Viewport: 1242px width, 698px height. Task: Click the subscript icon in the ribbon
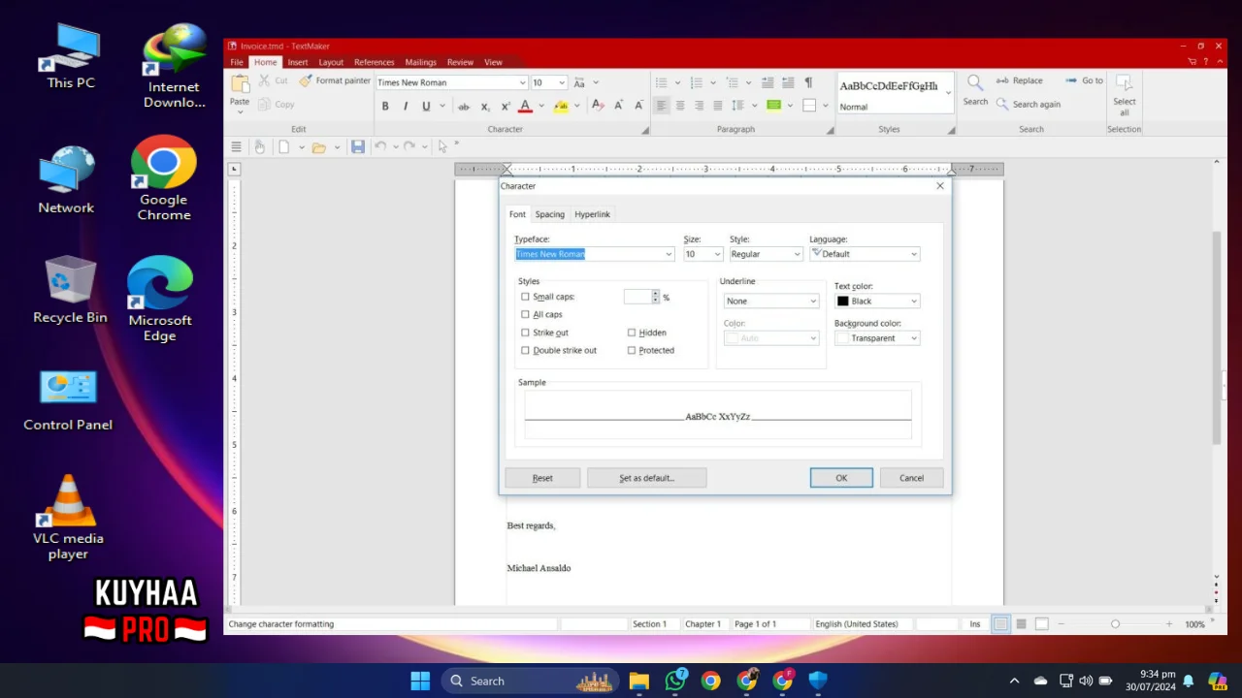point(485,107)
